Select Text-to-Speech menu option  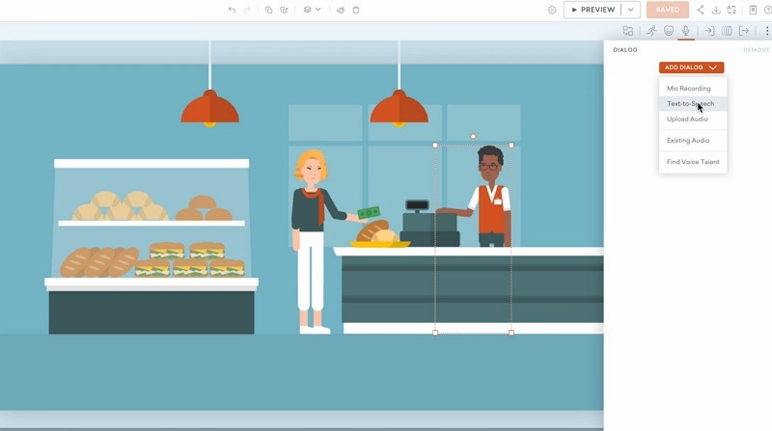[690, 104]
